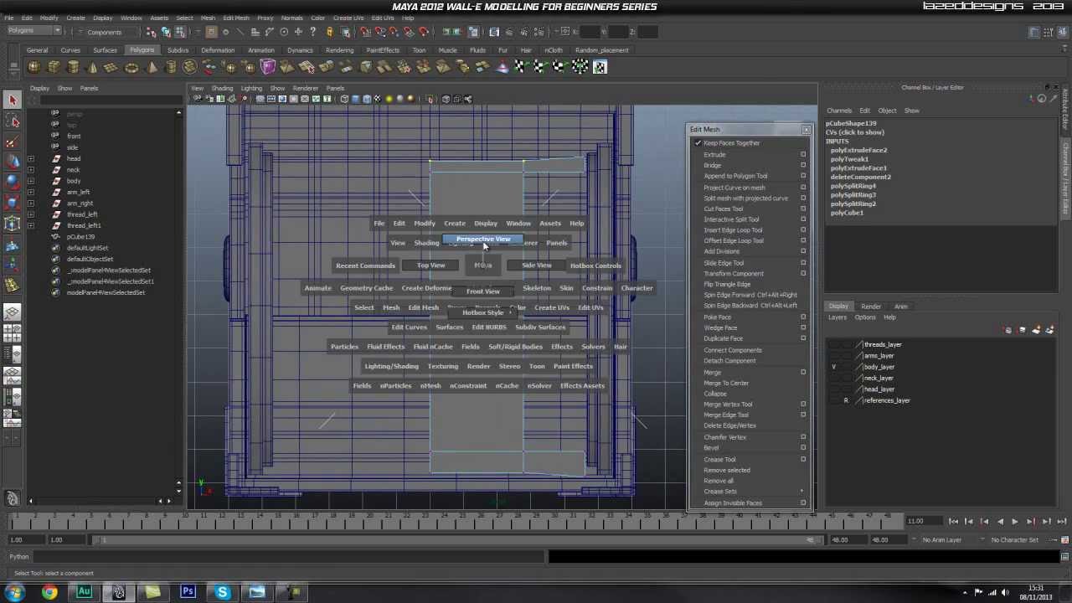Choose Side View in the hotbox
Image resolution: width=1072 pixels, height=603 pixels.
coord(536,265)
